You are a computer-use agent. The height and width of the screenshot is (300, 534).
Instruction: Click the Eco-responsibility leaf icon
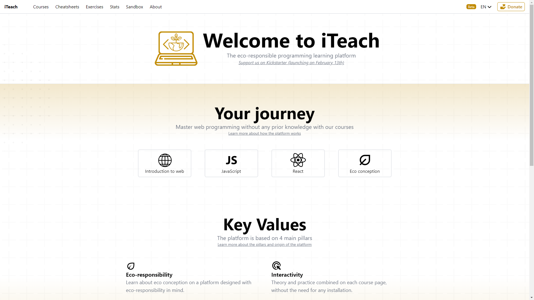click(x=131, y=266)
